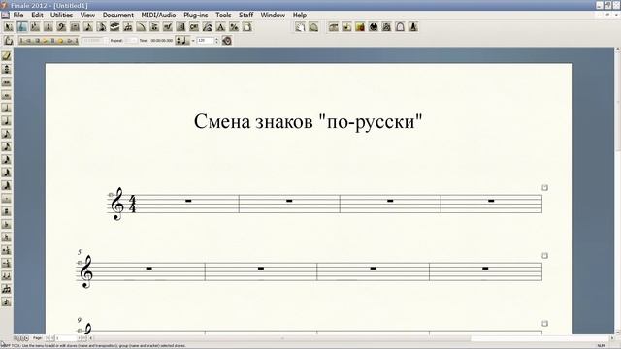Choose the natural accidental in side palette
The width and height of the screenshot is (621, 349).
(x=7, y=238)
